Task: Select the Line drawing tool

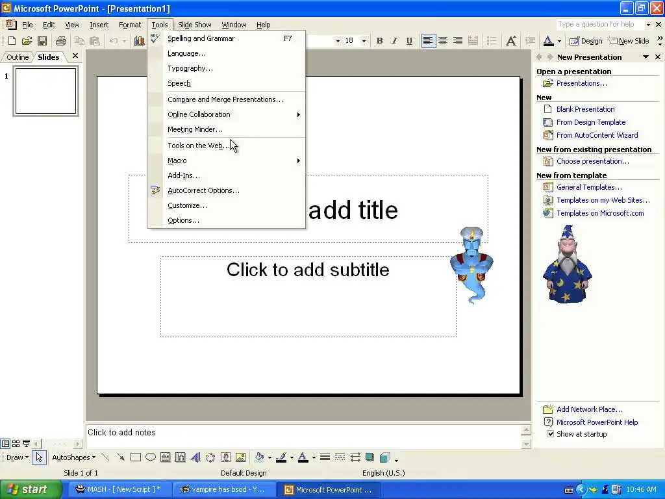Action: tap(106, 457)
